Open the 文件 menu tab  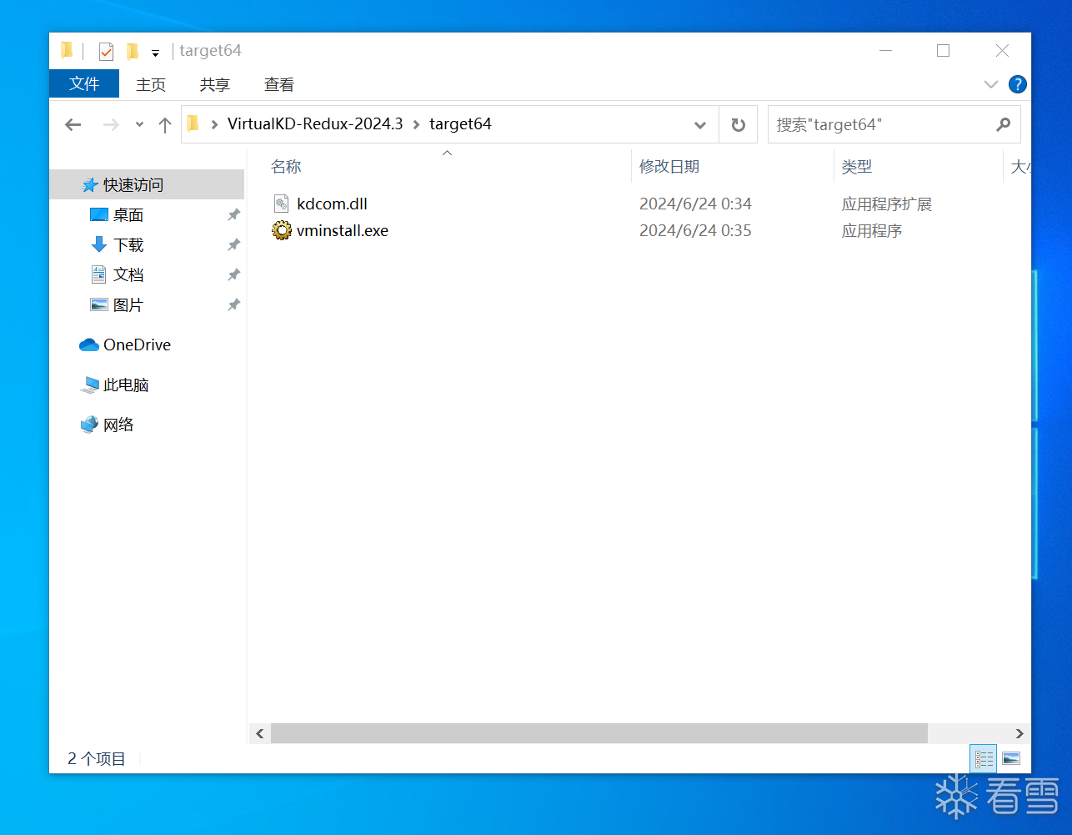tap(84, 84)
